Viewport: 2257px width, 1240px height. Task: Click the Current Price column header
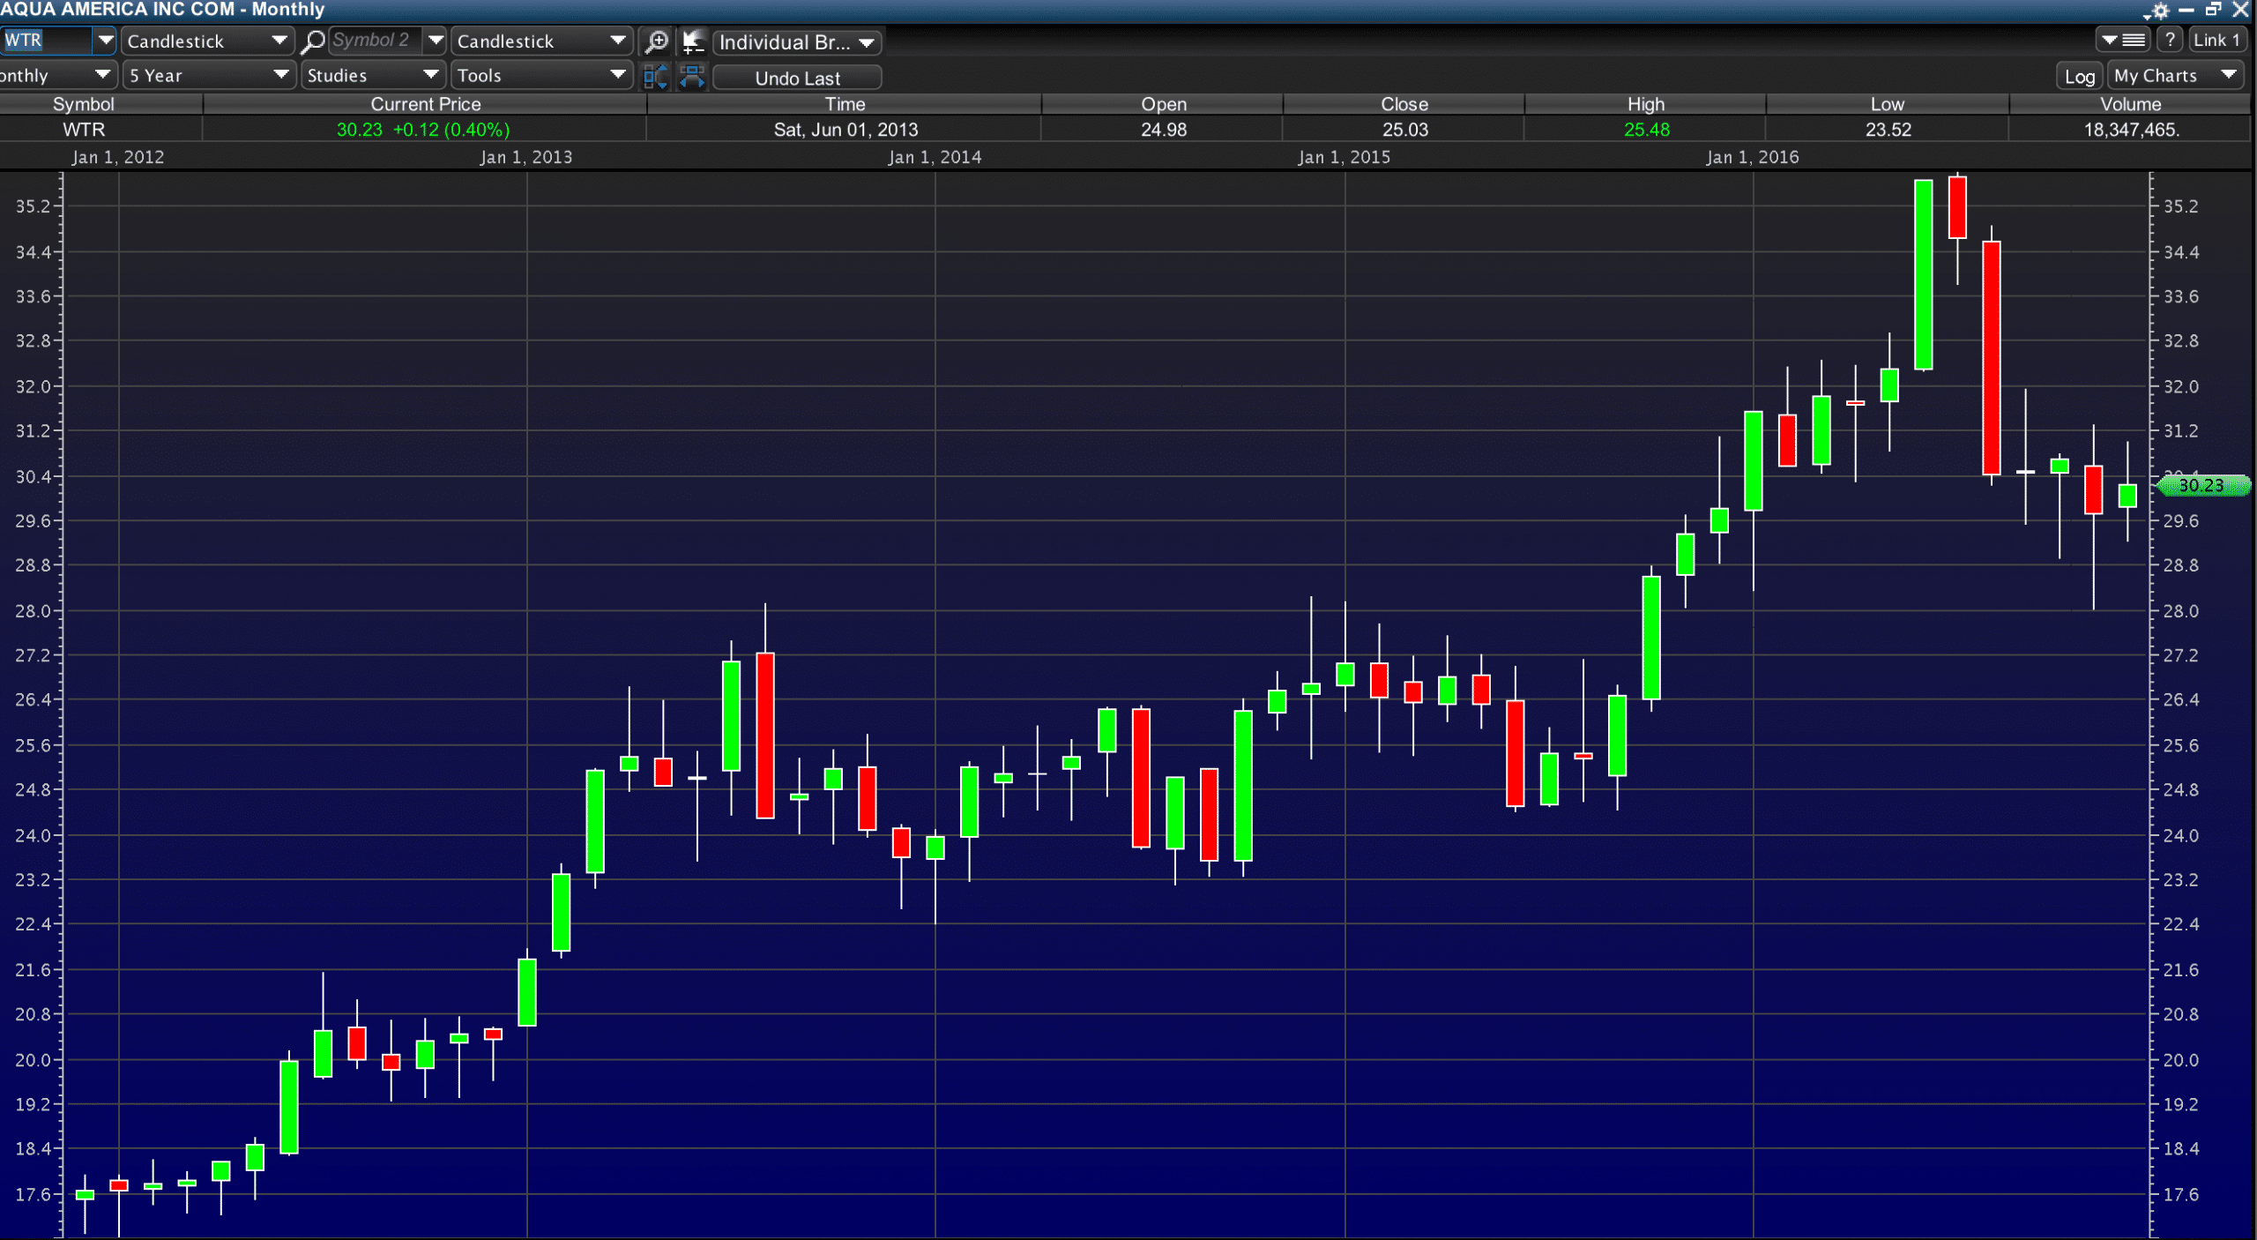[x=425, y=104]
